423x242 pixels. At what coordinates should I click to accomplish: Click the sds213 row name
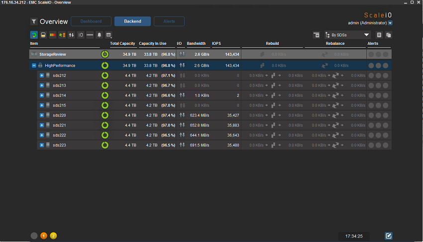pyautogui.click(x=59, y=86)
